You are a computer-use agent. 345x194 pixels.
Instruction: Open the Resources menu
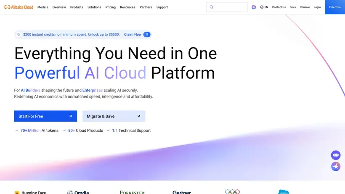(127, 7)
